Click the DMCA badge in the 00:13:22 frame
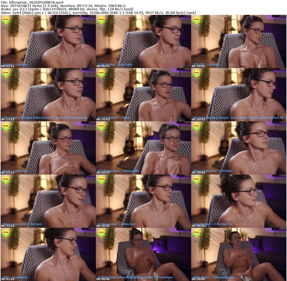287x281 pixels. (x=6, y=73)
